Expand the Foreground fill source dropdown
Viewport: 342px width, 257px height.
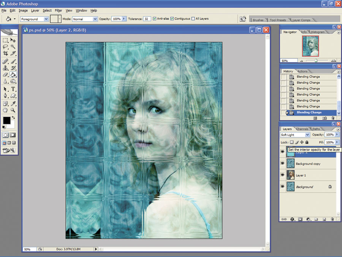[x=34, y=19]
